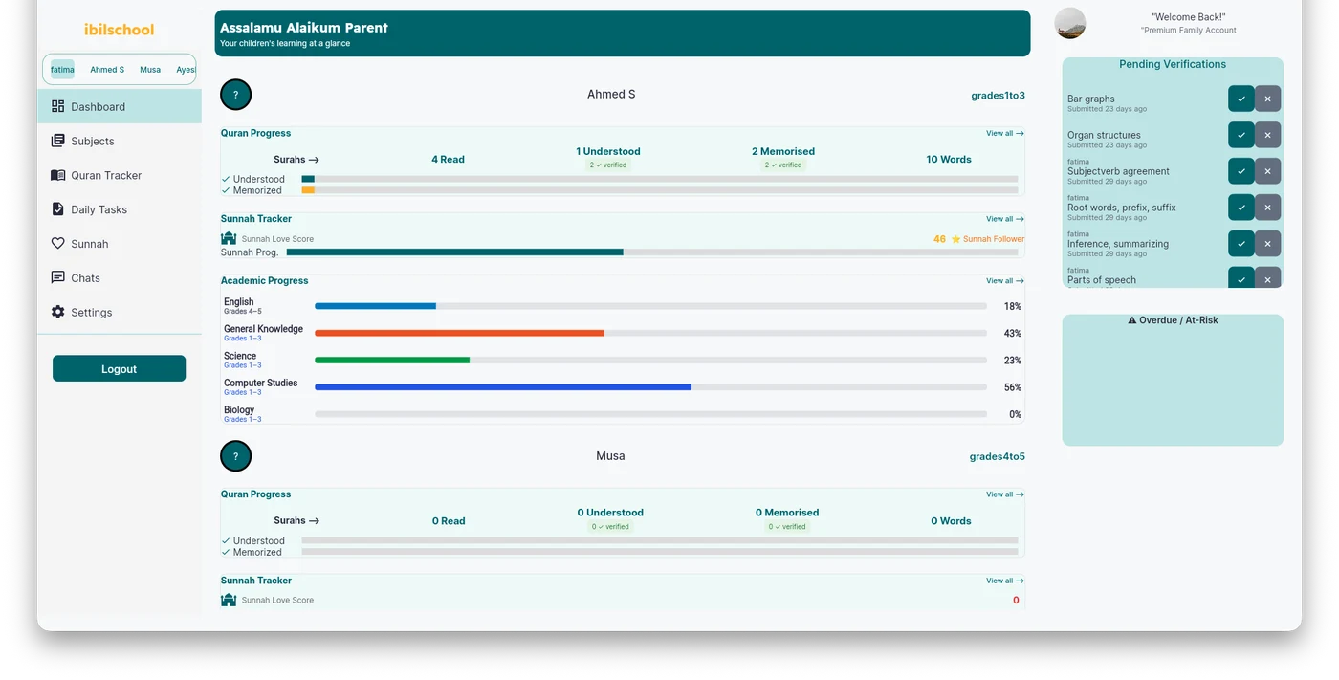This screenshot has width=1339, height=680.
Task: Open Chats from the sidebar menu
Action: click(120, 277)
